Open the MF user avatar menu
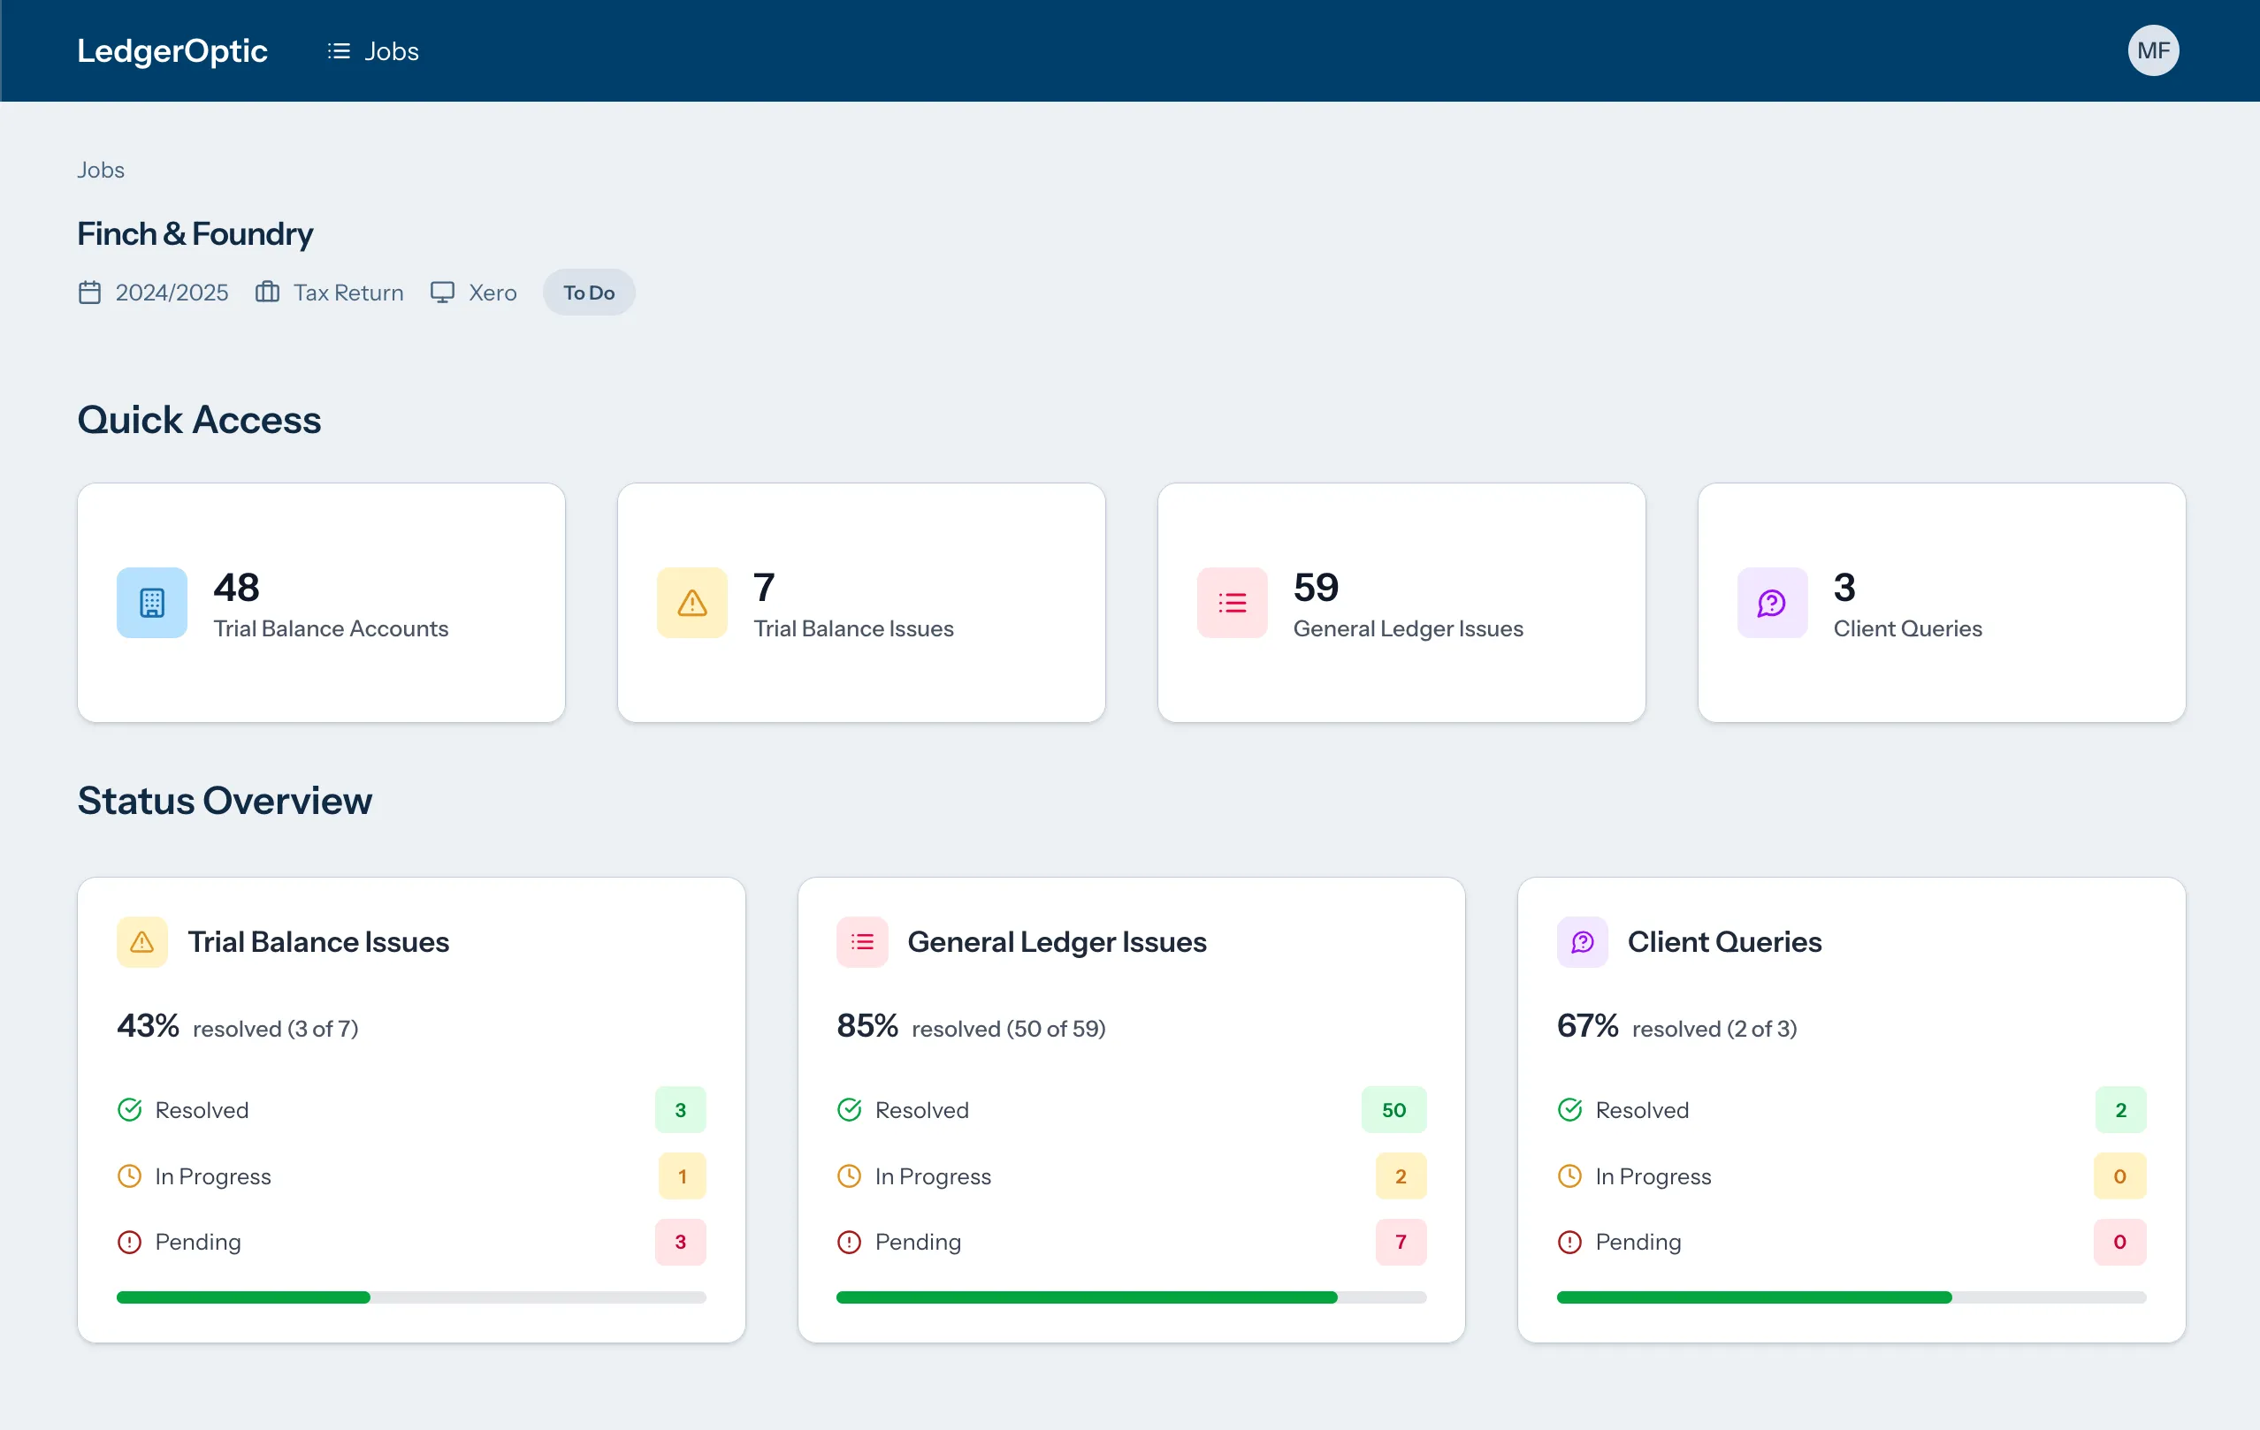 (x=2153, y=50)
